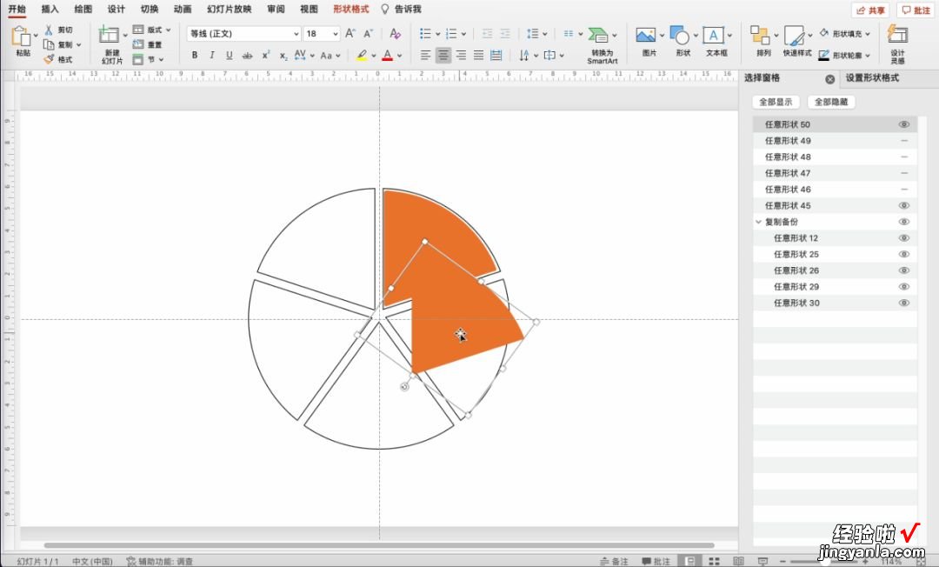
Task: Toggle visibility of 任意形状 50
Action: [x=903, y=124]
